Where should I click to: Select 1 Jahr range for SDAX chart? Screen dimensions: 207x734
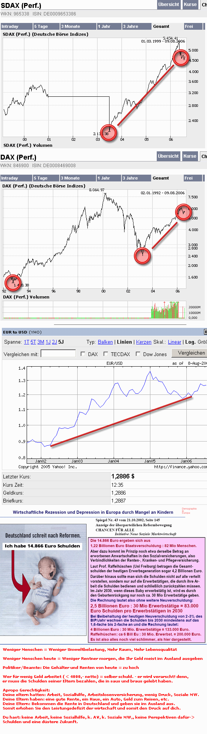[x=109, y=26]
